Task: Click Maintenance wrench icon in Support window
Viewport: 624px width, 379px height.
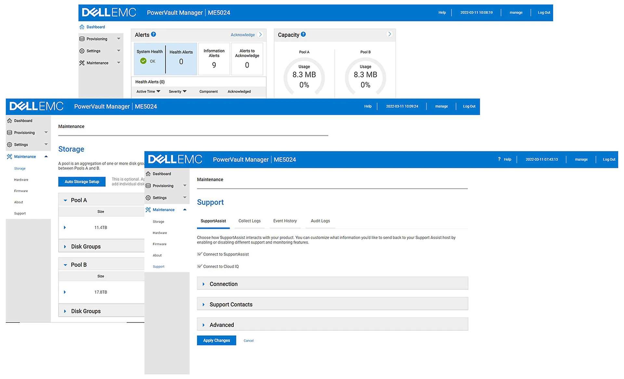Action: pos(148,210)
